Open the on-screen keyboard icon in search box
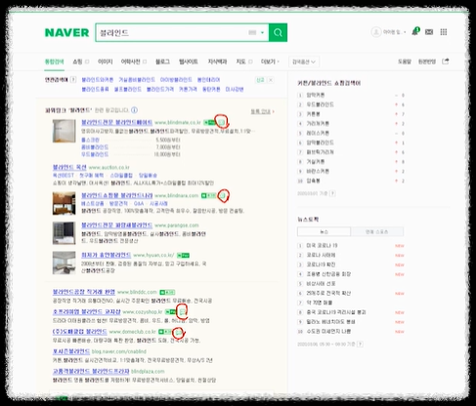Image resolution: width=476 pixels, height=406 pixels. coord(252,32)
